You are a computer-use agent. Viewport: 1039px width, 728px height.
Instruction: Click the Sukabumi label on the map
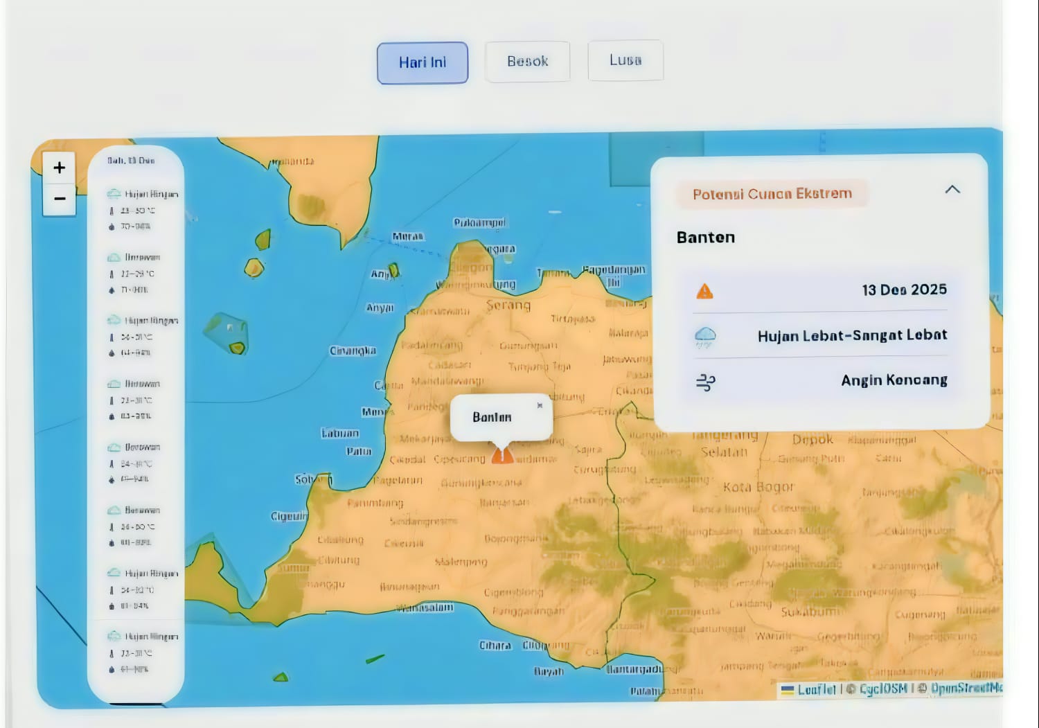coord(811,612)
